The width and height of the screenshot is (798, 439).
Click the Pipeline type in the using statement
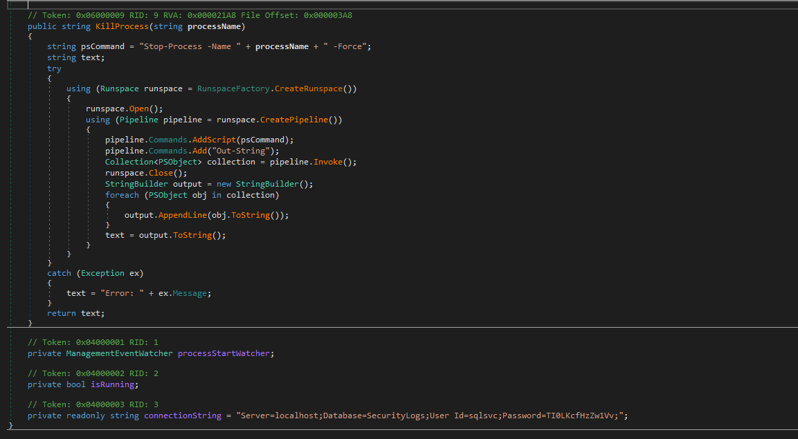[139, 120]
